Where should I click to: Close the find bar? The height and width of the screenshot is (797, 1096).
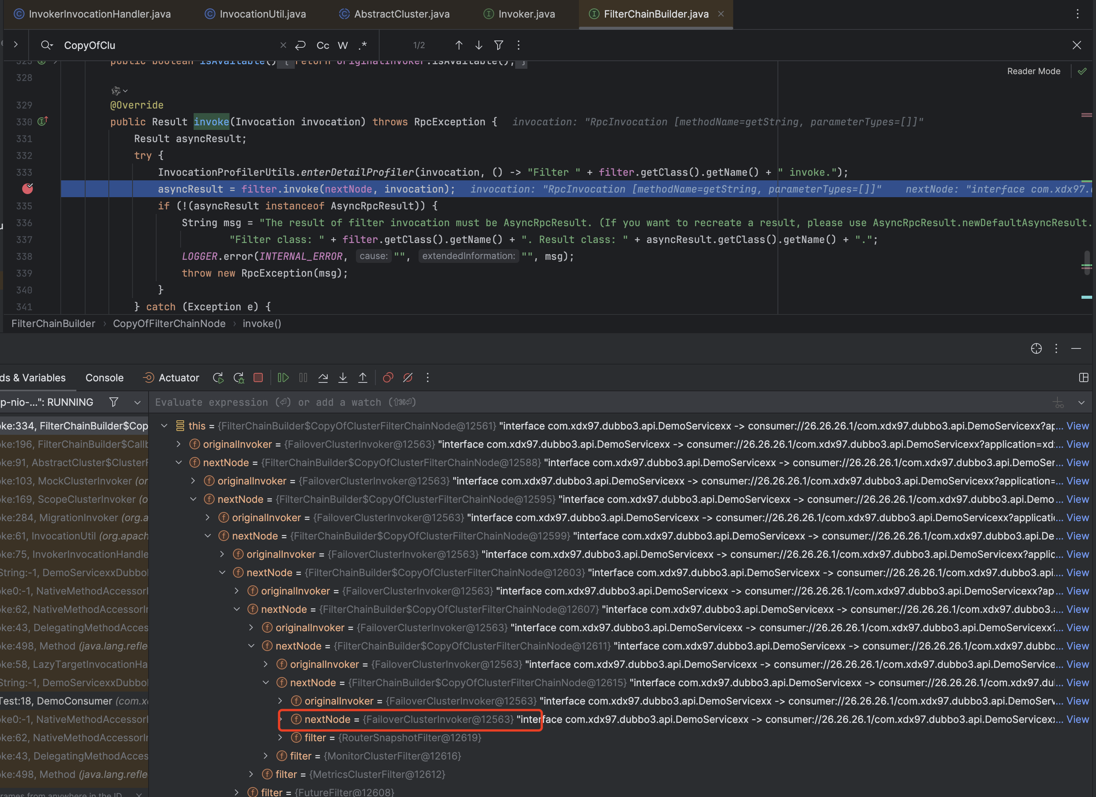1077,45
